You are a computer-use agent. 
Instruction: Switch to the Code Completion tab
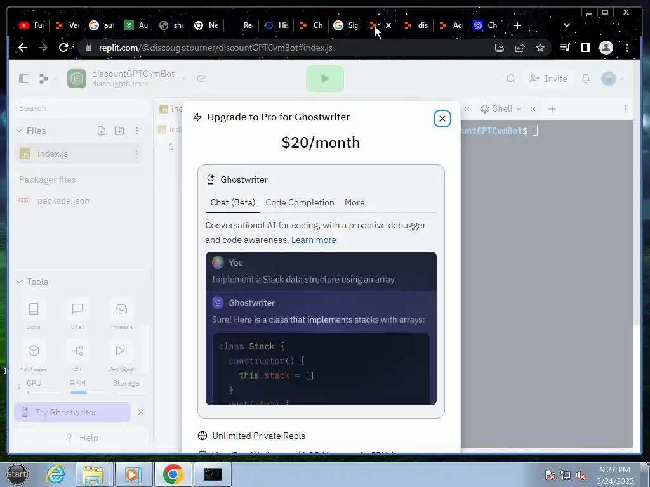300,202
